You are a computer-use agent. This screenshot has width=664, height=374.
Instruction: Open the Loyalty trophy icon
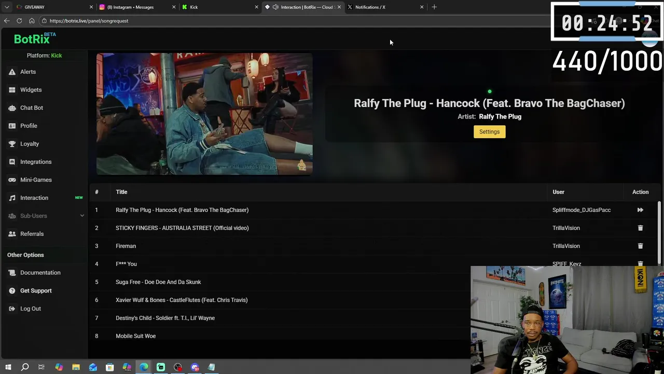(x=12, y=144)
